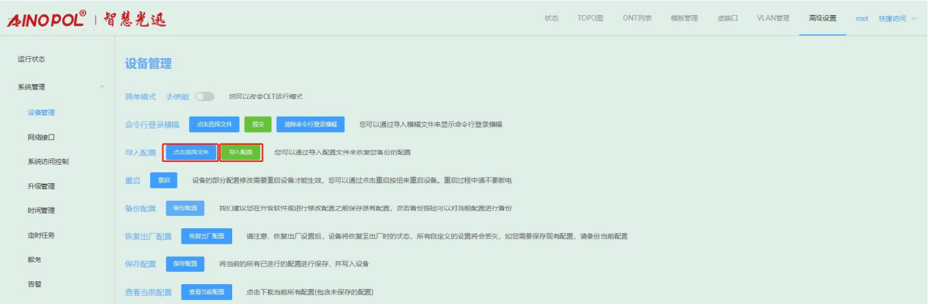Viewport: 928px width, 304px height.
Task: Select 升级管理 in the sidebar
Action: [41, 186]
